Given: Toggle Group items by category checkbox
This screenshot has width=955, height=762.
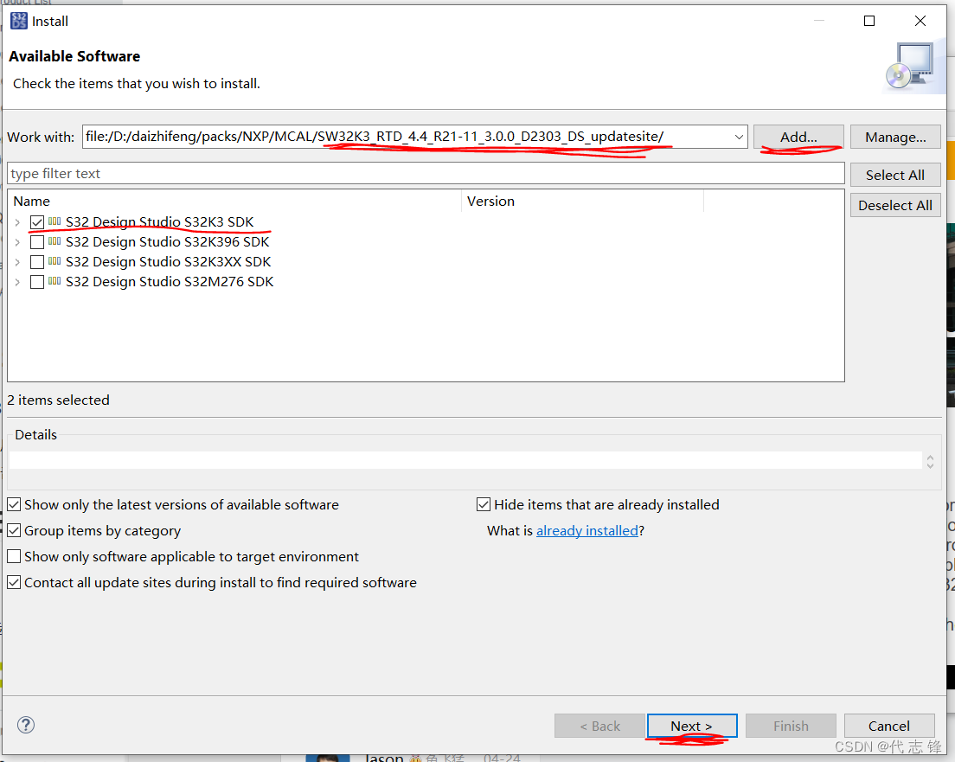Looking at the screenshot, I should (14, 530).
